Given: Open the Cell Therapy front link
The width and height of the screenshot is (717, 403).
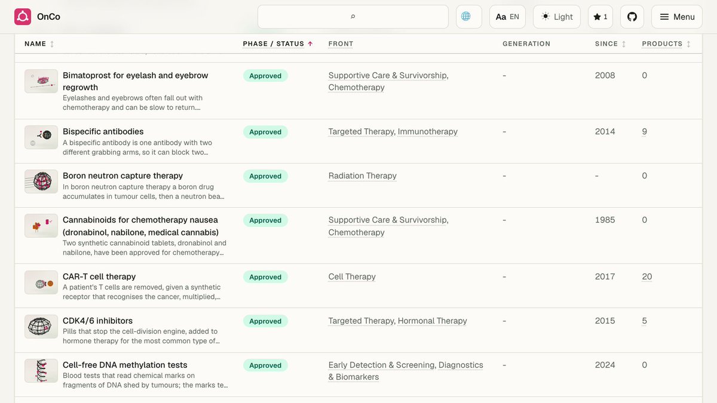Looking at the screenshot, I should (x=352, y=276).
